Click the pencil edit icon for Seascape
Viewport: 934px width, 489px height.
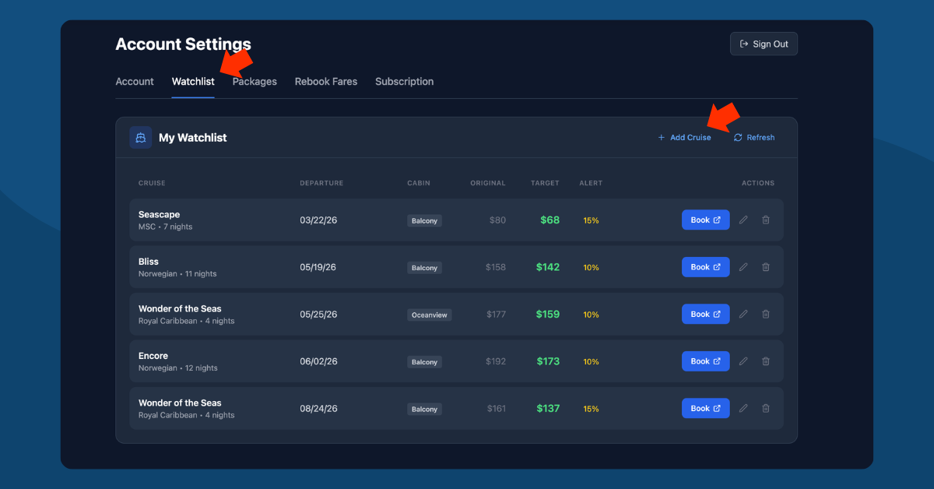(743, 220)
